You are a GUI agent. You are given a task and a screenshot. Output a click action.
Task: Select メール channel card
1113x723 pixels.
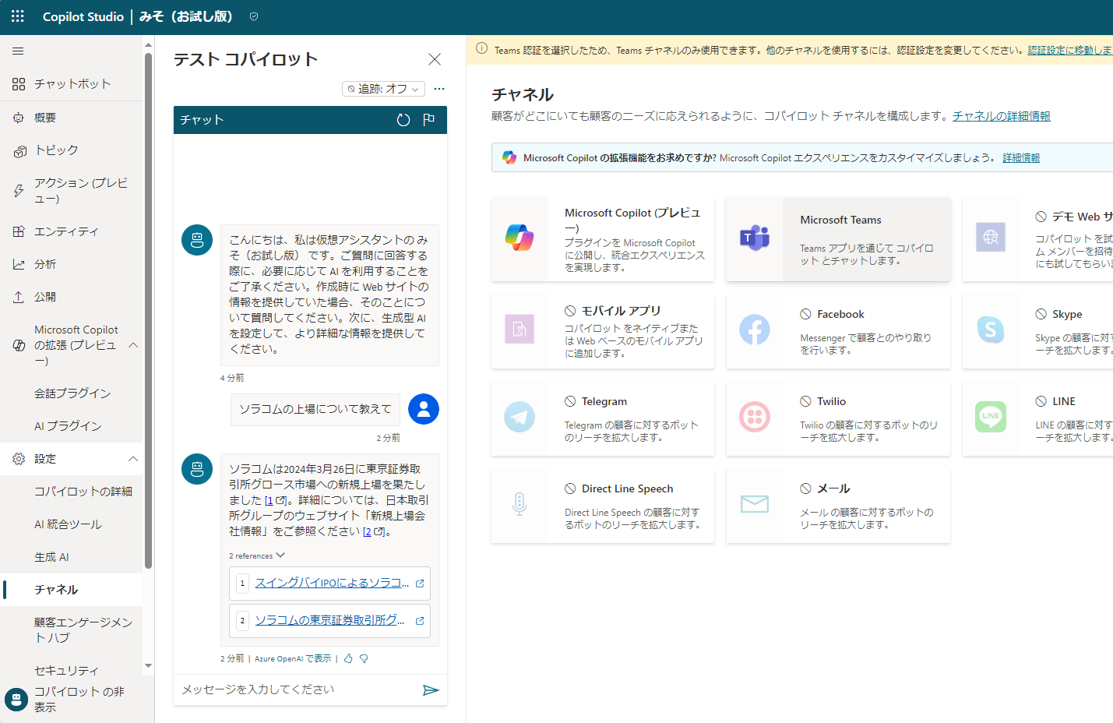coord(839,506)
